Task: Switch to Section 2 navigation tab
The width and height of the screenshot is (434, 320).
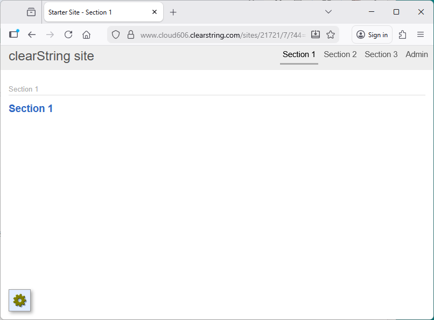Action: click(340, 54)
